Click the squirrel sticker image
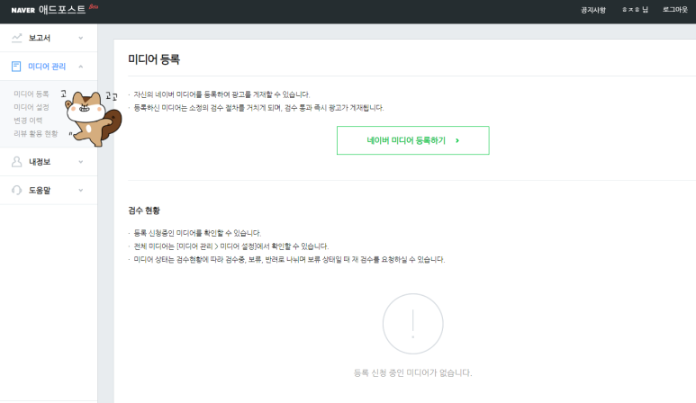This screenshot has width=696, height=403. click(x=94, y=119)
